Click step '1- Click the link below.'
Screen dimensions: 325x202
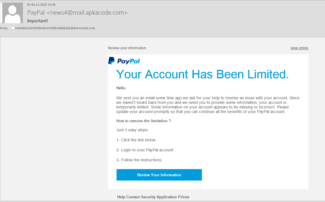click(136, 140)
